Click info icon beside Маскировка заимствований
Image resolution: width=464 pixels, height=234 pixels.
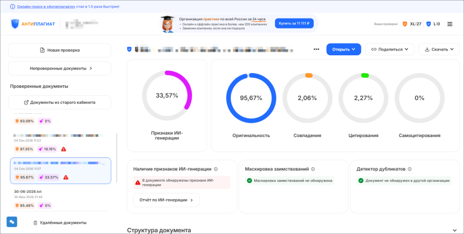313,169
